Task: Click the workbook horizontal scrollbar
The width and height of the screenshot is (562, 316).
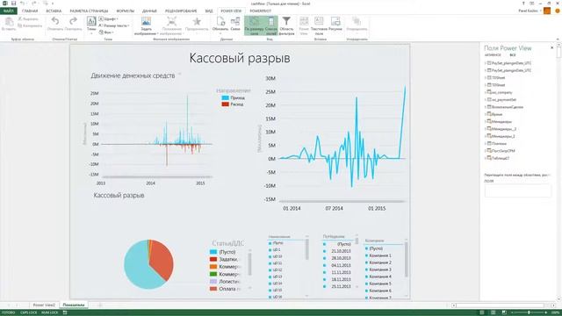Action: pos(503,305)
